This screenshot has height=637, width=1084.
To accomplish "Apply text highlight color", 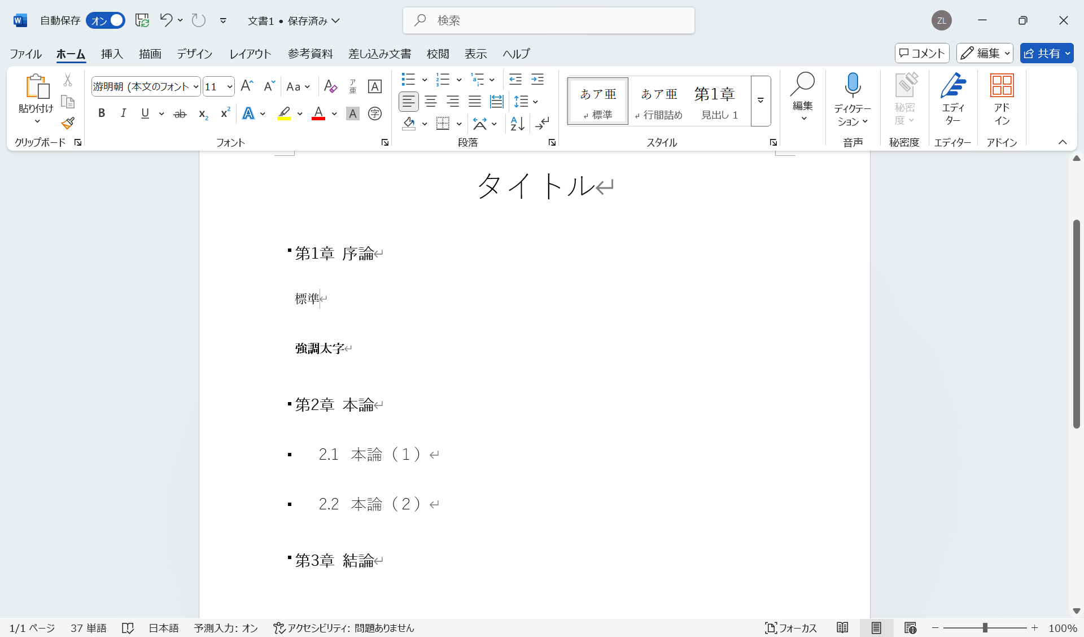I will pos(284,113).
